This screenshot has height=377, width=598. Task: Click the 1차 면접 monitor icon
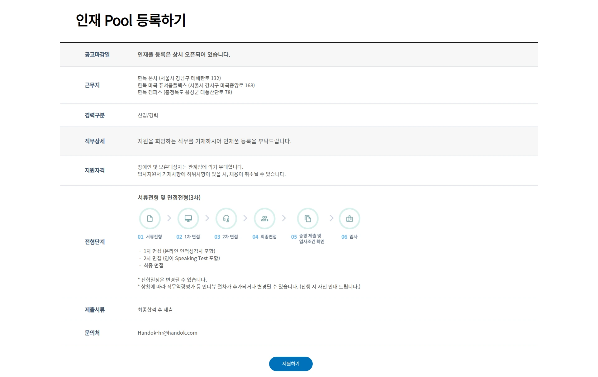point(188,218)
